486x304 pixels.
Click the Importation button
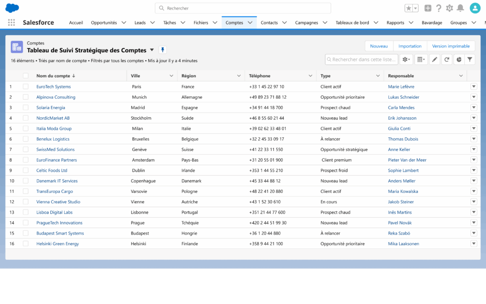[410, 46]
